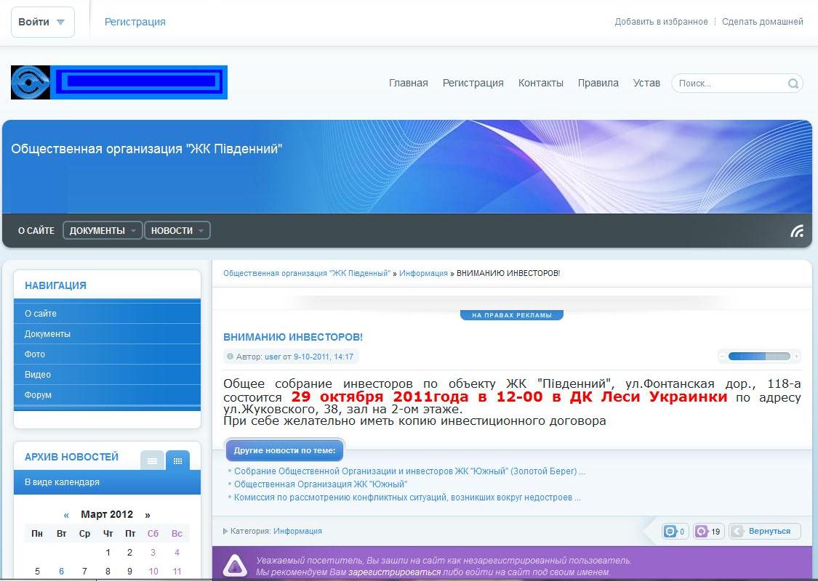Click the eye logo in site header
This screenshot has width=818, height=581.
pyautogui.click(x=30, y=82)
